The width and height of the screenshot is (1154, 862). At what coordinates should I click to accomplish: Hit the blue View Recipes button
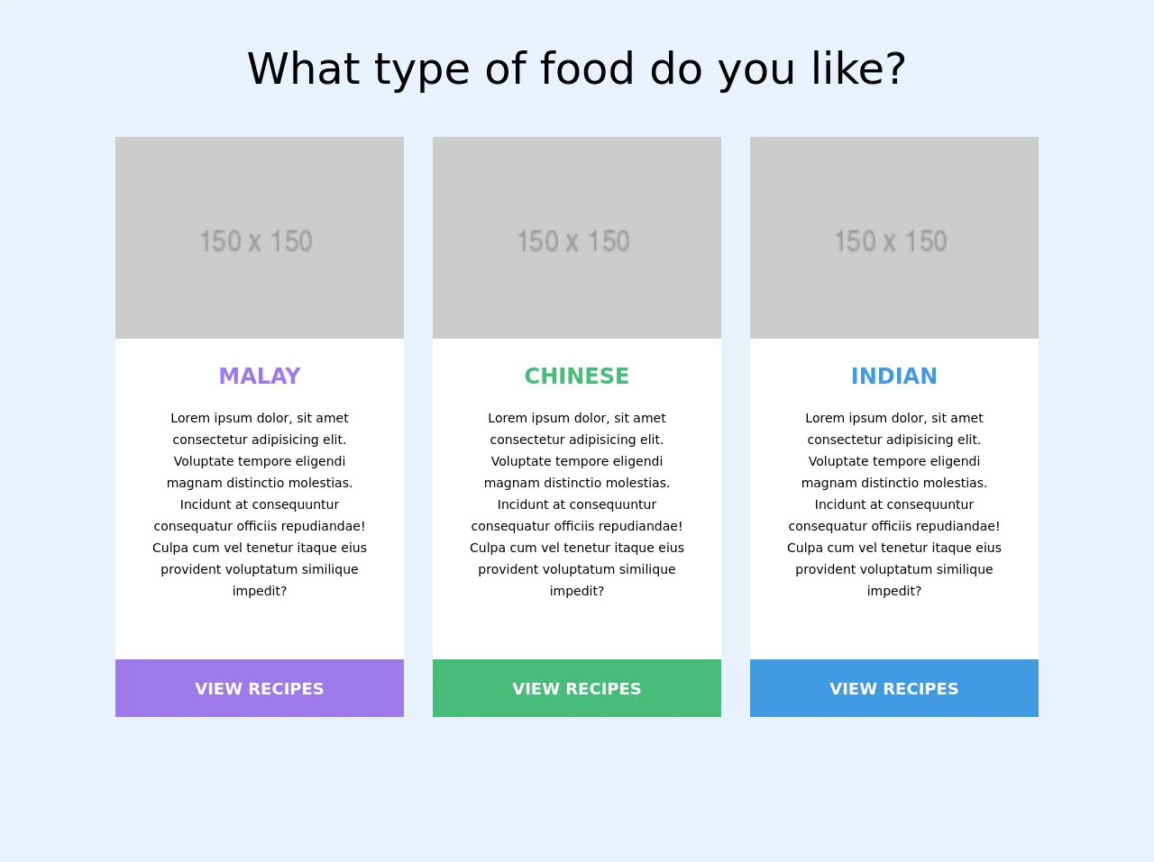[894, 688]
